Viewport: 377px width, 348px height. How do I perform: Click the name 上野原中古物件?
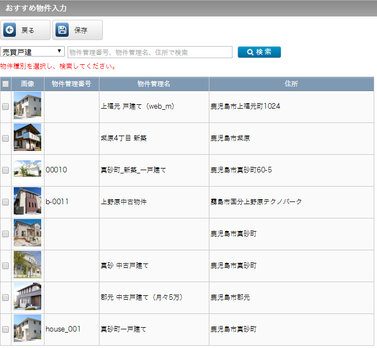124,202
